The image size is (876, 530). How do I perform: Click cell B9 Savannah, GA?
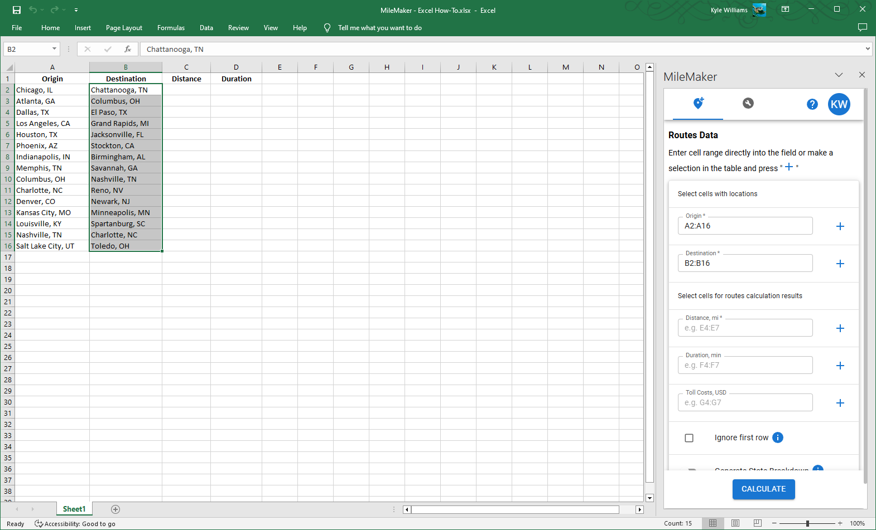126,168
